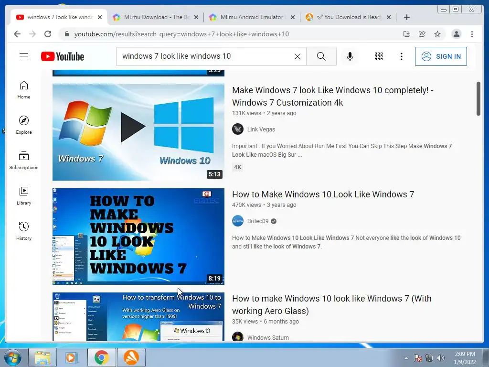489x367 pixels.
Task: Visit the Windows Saturn channel
Action: (268, 337)
